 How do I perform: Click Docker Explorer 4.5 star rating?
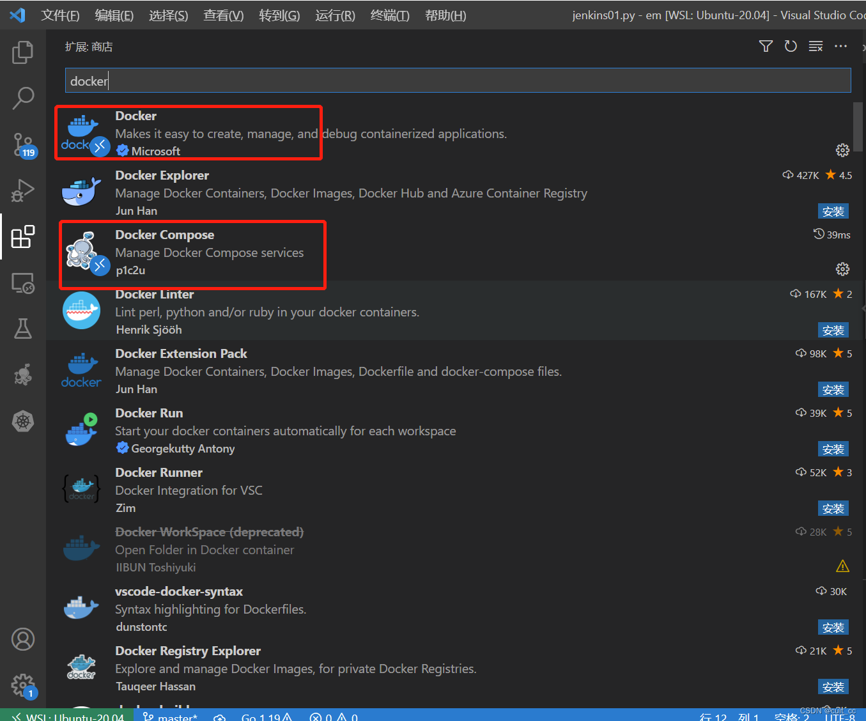(839, 175)
